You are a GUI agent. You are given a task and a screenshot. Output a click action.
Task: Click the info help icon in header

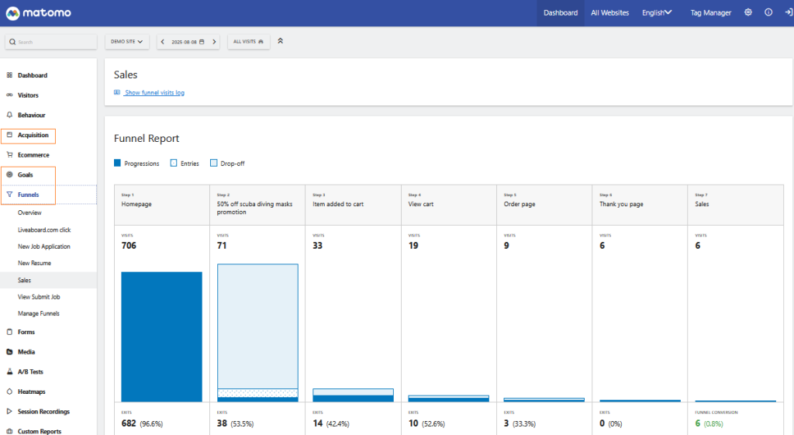[x=768, y=12]
